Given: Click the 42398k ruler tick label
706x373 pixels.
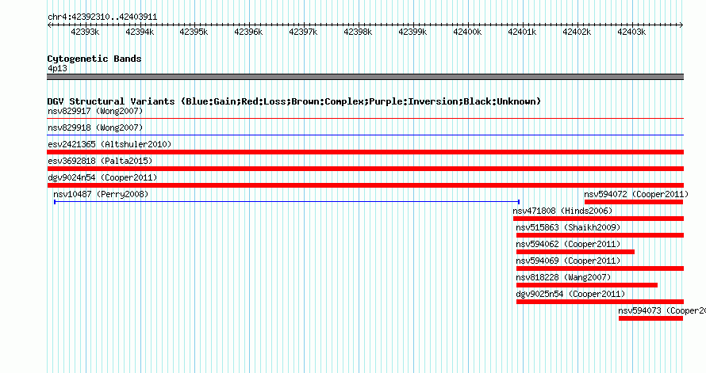Looking at the screenshot, I should [x=358, y=32].
